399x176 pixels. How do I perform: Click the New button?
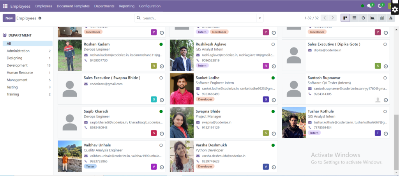(9, 18)
